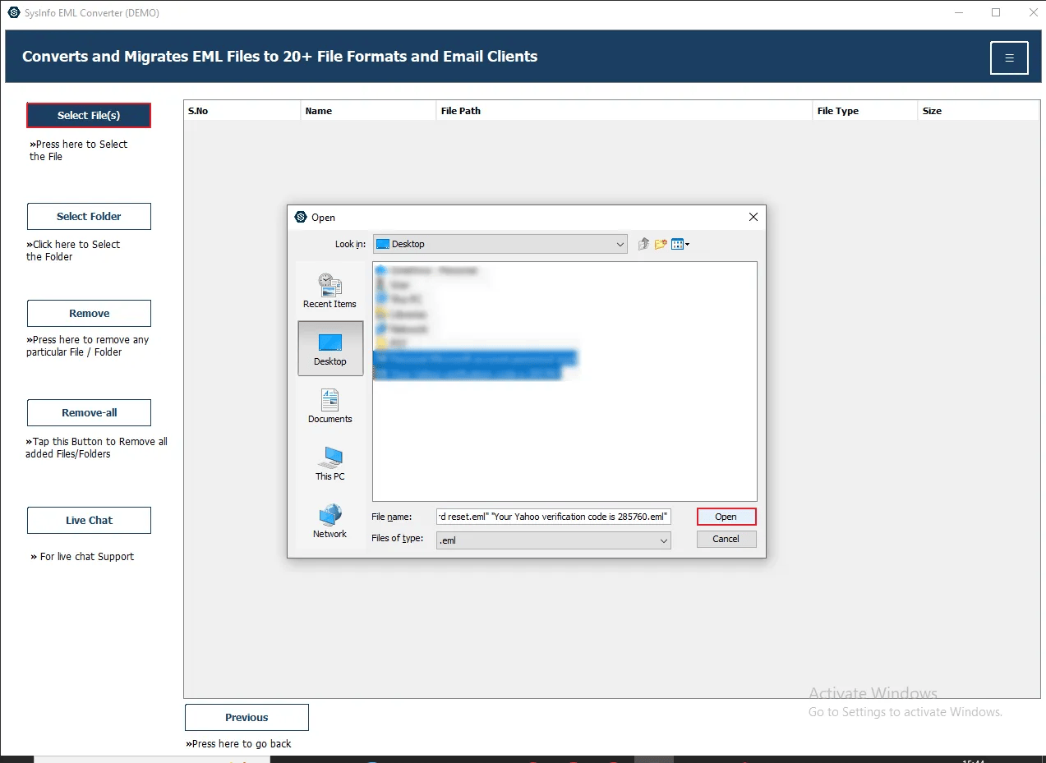Maximize the SysInfo EML Converter window
The width and height of the screenshot is (1046, 763).
(996, 12)
